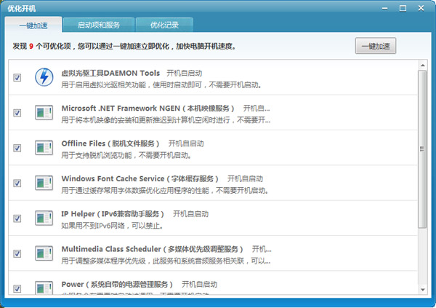Click the Microsoft .NET Framework NGEN service icon

pyautogui.click(x=44, y=113)
